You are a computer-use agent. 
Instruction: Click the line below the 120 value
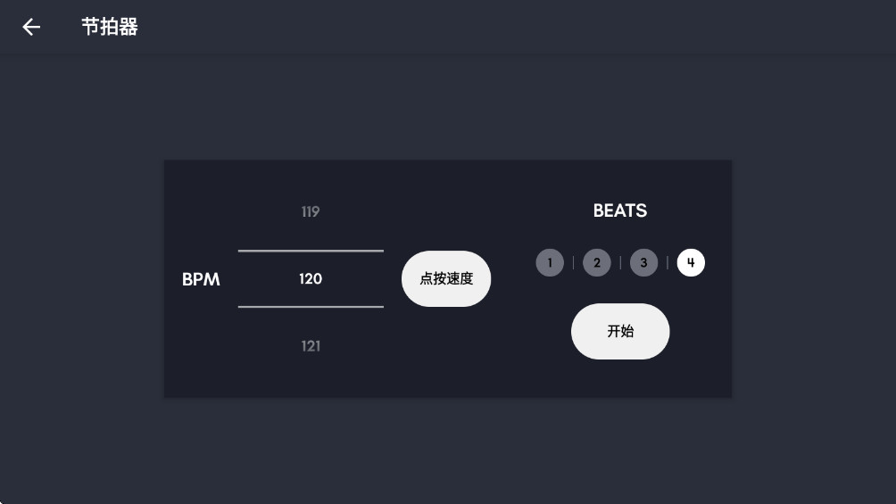coord(311,307)
